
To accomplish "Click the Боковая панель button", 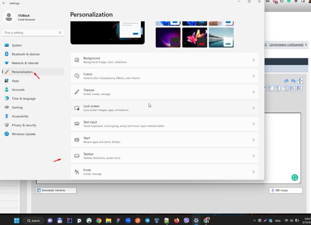I will click(x=56, y=190).
